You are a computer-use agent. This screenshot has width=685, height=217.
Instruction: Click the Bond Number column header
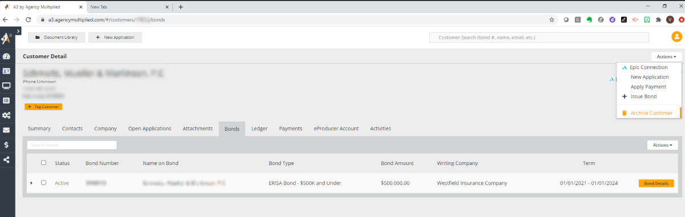click(102, 163)
